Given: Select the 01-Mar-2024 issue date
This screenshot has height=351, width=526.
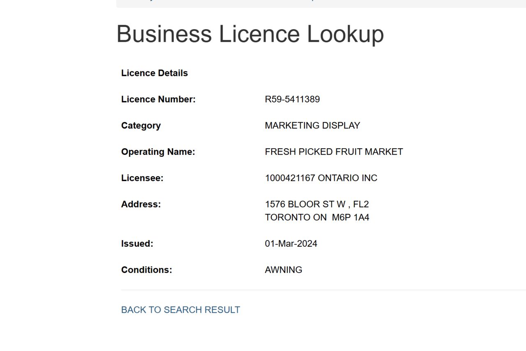Looking at the screenshot, I should coord(291,244).
